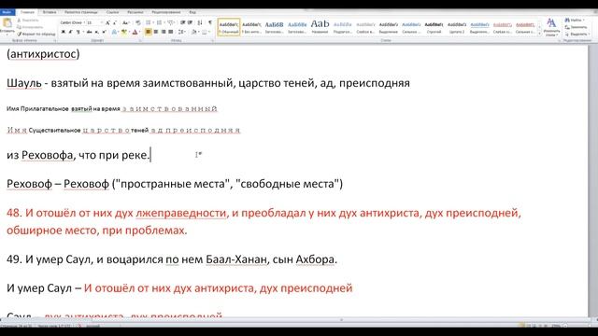Open the Line Spacing menu
The image size is (598, 336).
pos(181,32)
